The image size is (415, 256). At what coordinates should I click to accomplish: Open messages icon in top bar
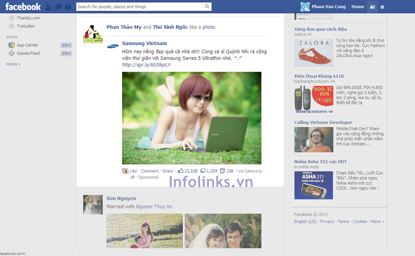[x=58, y=7]
